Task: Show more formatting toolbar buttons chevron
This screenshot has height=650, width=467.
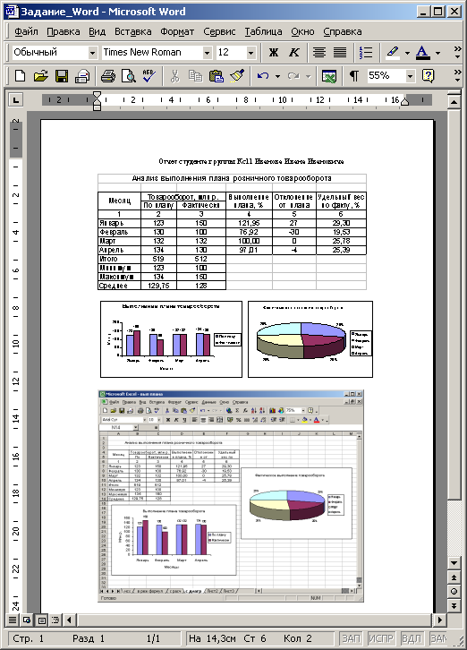Action: coord(457,52)
